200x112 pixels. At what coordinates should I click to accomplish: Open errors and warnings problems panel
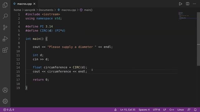coord(9,110)
